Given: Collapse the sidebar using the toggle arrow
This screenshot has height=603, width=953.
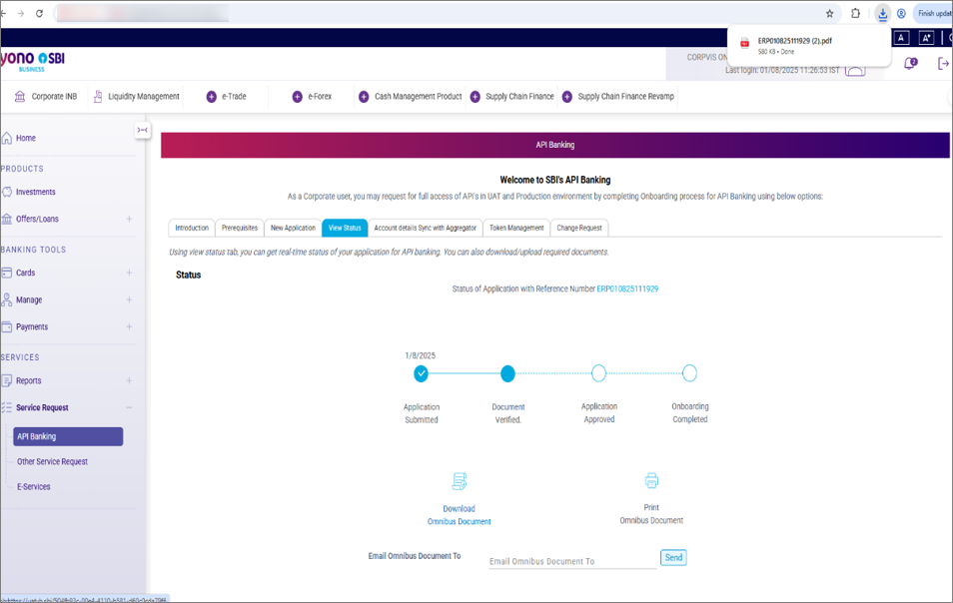Looking at the screenshot, I should pyautogui.click(x=142, y=130).
